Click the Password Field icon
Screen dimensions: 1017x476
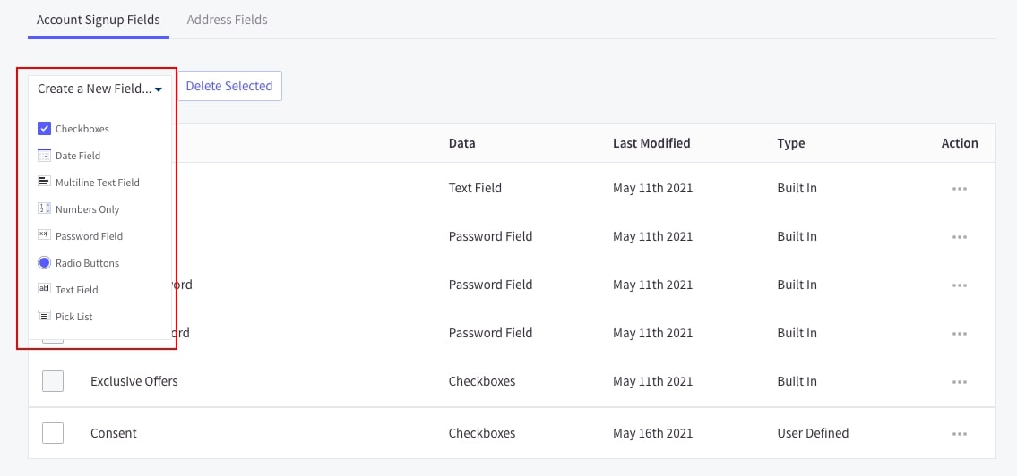44,235
